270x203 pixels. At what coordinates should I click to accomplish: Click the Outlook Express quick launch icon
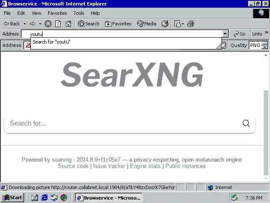pyautogui.click(x=54, y=198)
